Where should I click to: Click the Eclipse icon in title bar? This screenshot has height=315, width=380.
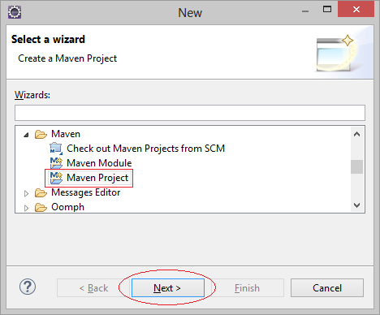coord(15,12)
